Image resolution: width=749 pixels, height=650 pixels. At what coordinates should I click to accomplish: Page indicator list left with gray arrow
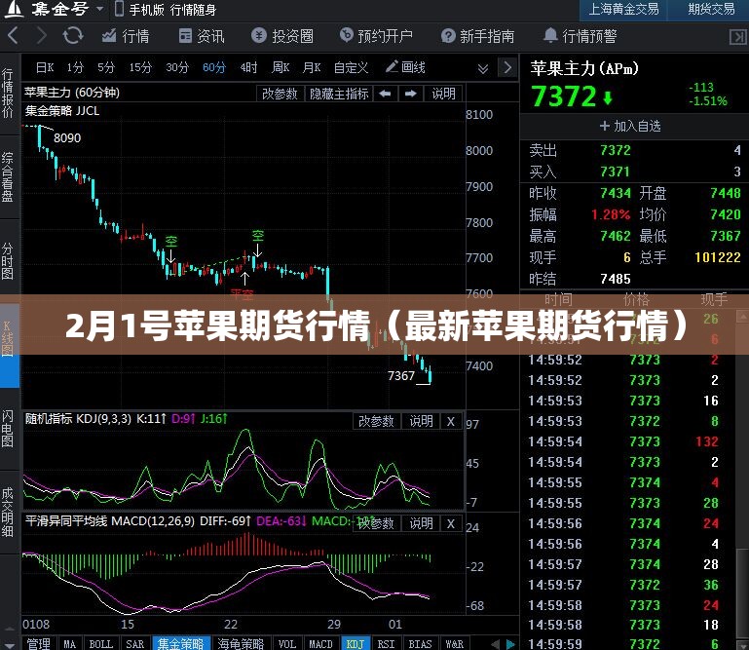click(496, 644)
